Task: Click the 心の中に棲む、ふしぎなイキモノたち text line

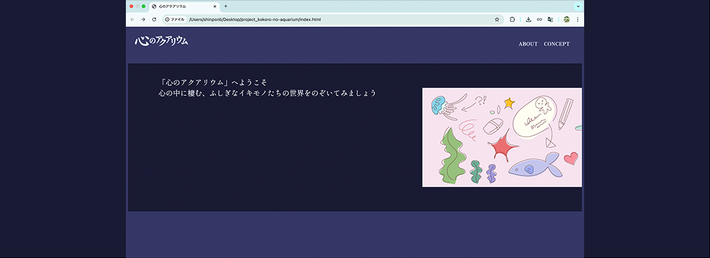Action: coord(267,94)
